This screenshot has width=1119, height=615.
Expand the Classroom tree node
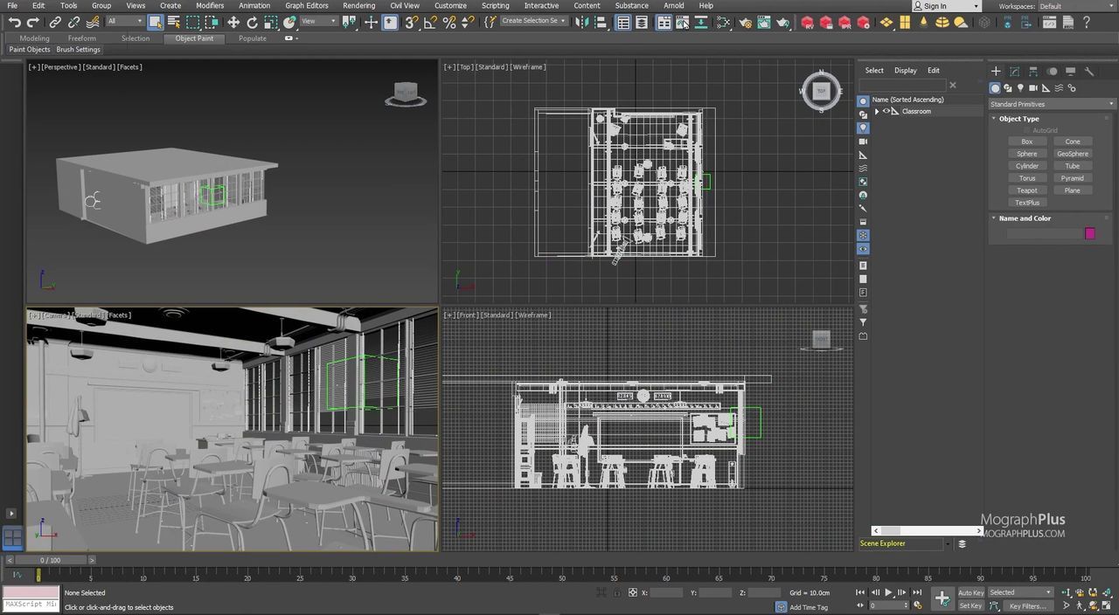877,112
